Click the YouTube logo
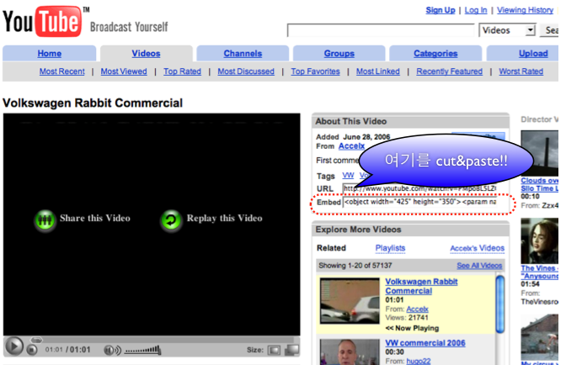The width and height of the screenshot is (566, 365). click(x=42, y=21)
